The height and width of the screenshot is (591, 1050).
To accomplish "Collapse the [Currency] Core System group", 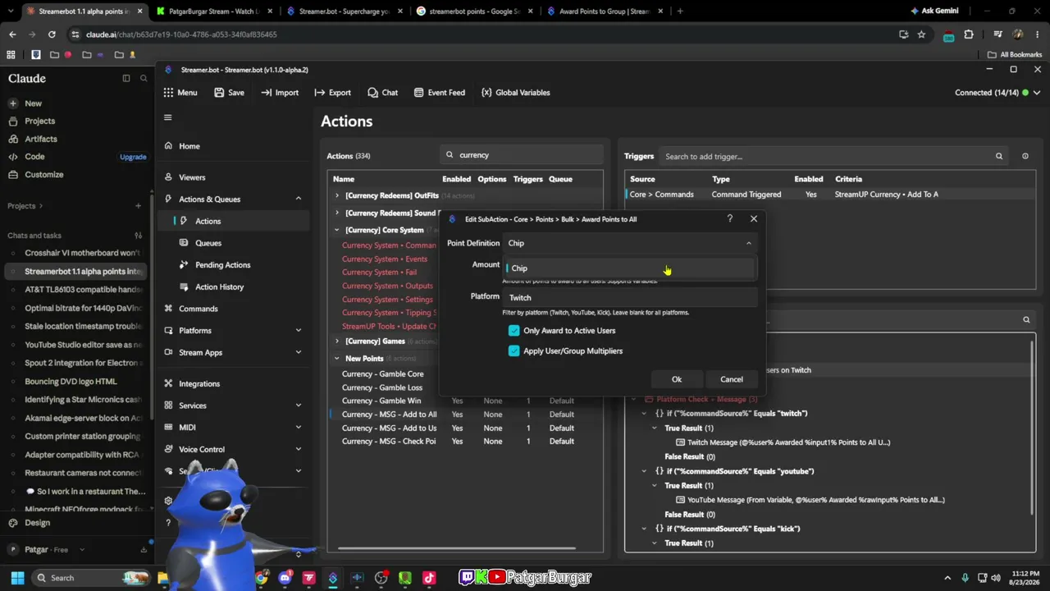I will (336, 231).
